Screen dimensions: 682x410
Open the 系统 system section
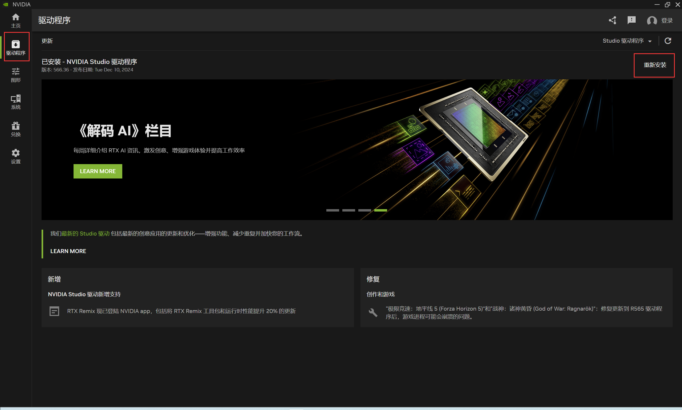16,102
